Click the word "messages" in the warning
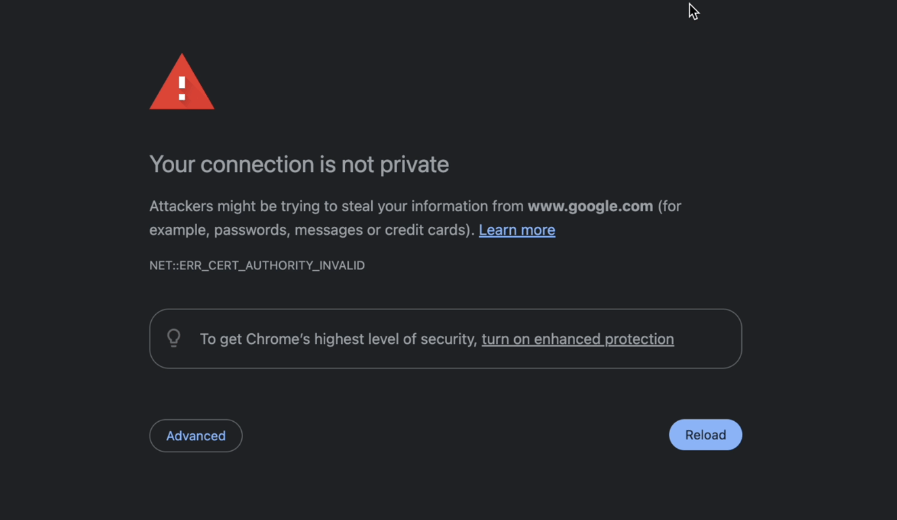Screen dimensions: 897x520 tap(328, 230)
